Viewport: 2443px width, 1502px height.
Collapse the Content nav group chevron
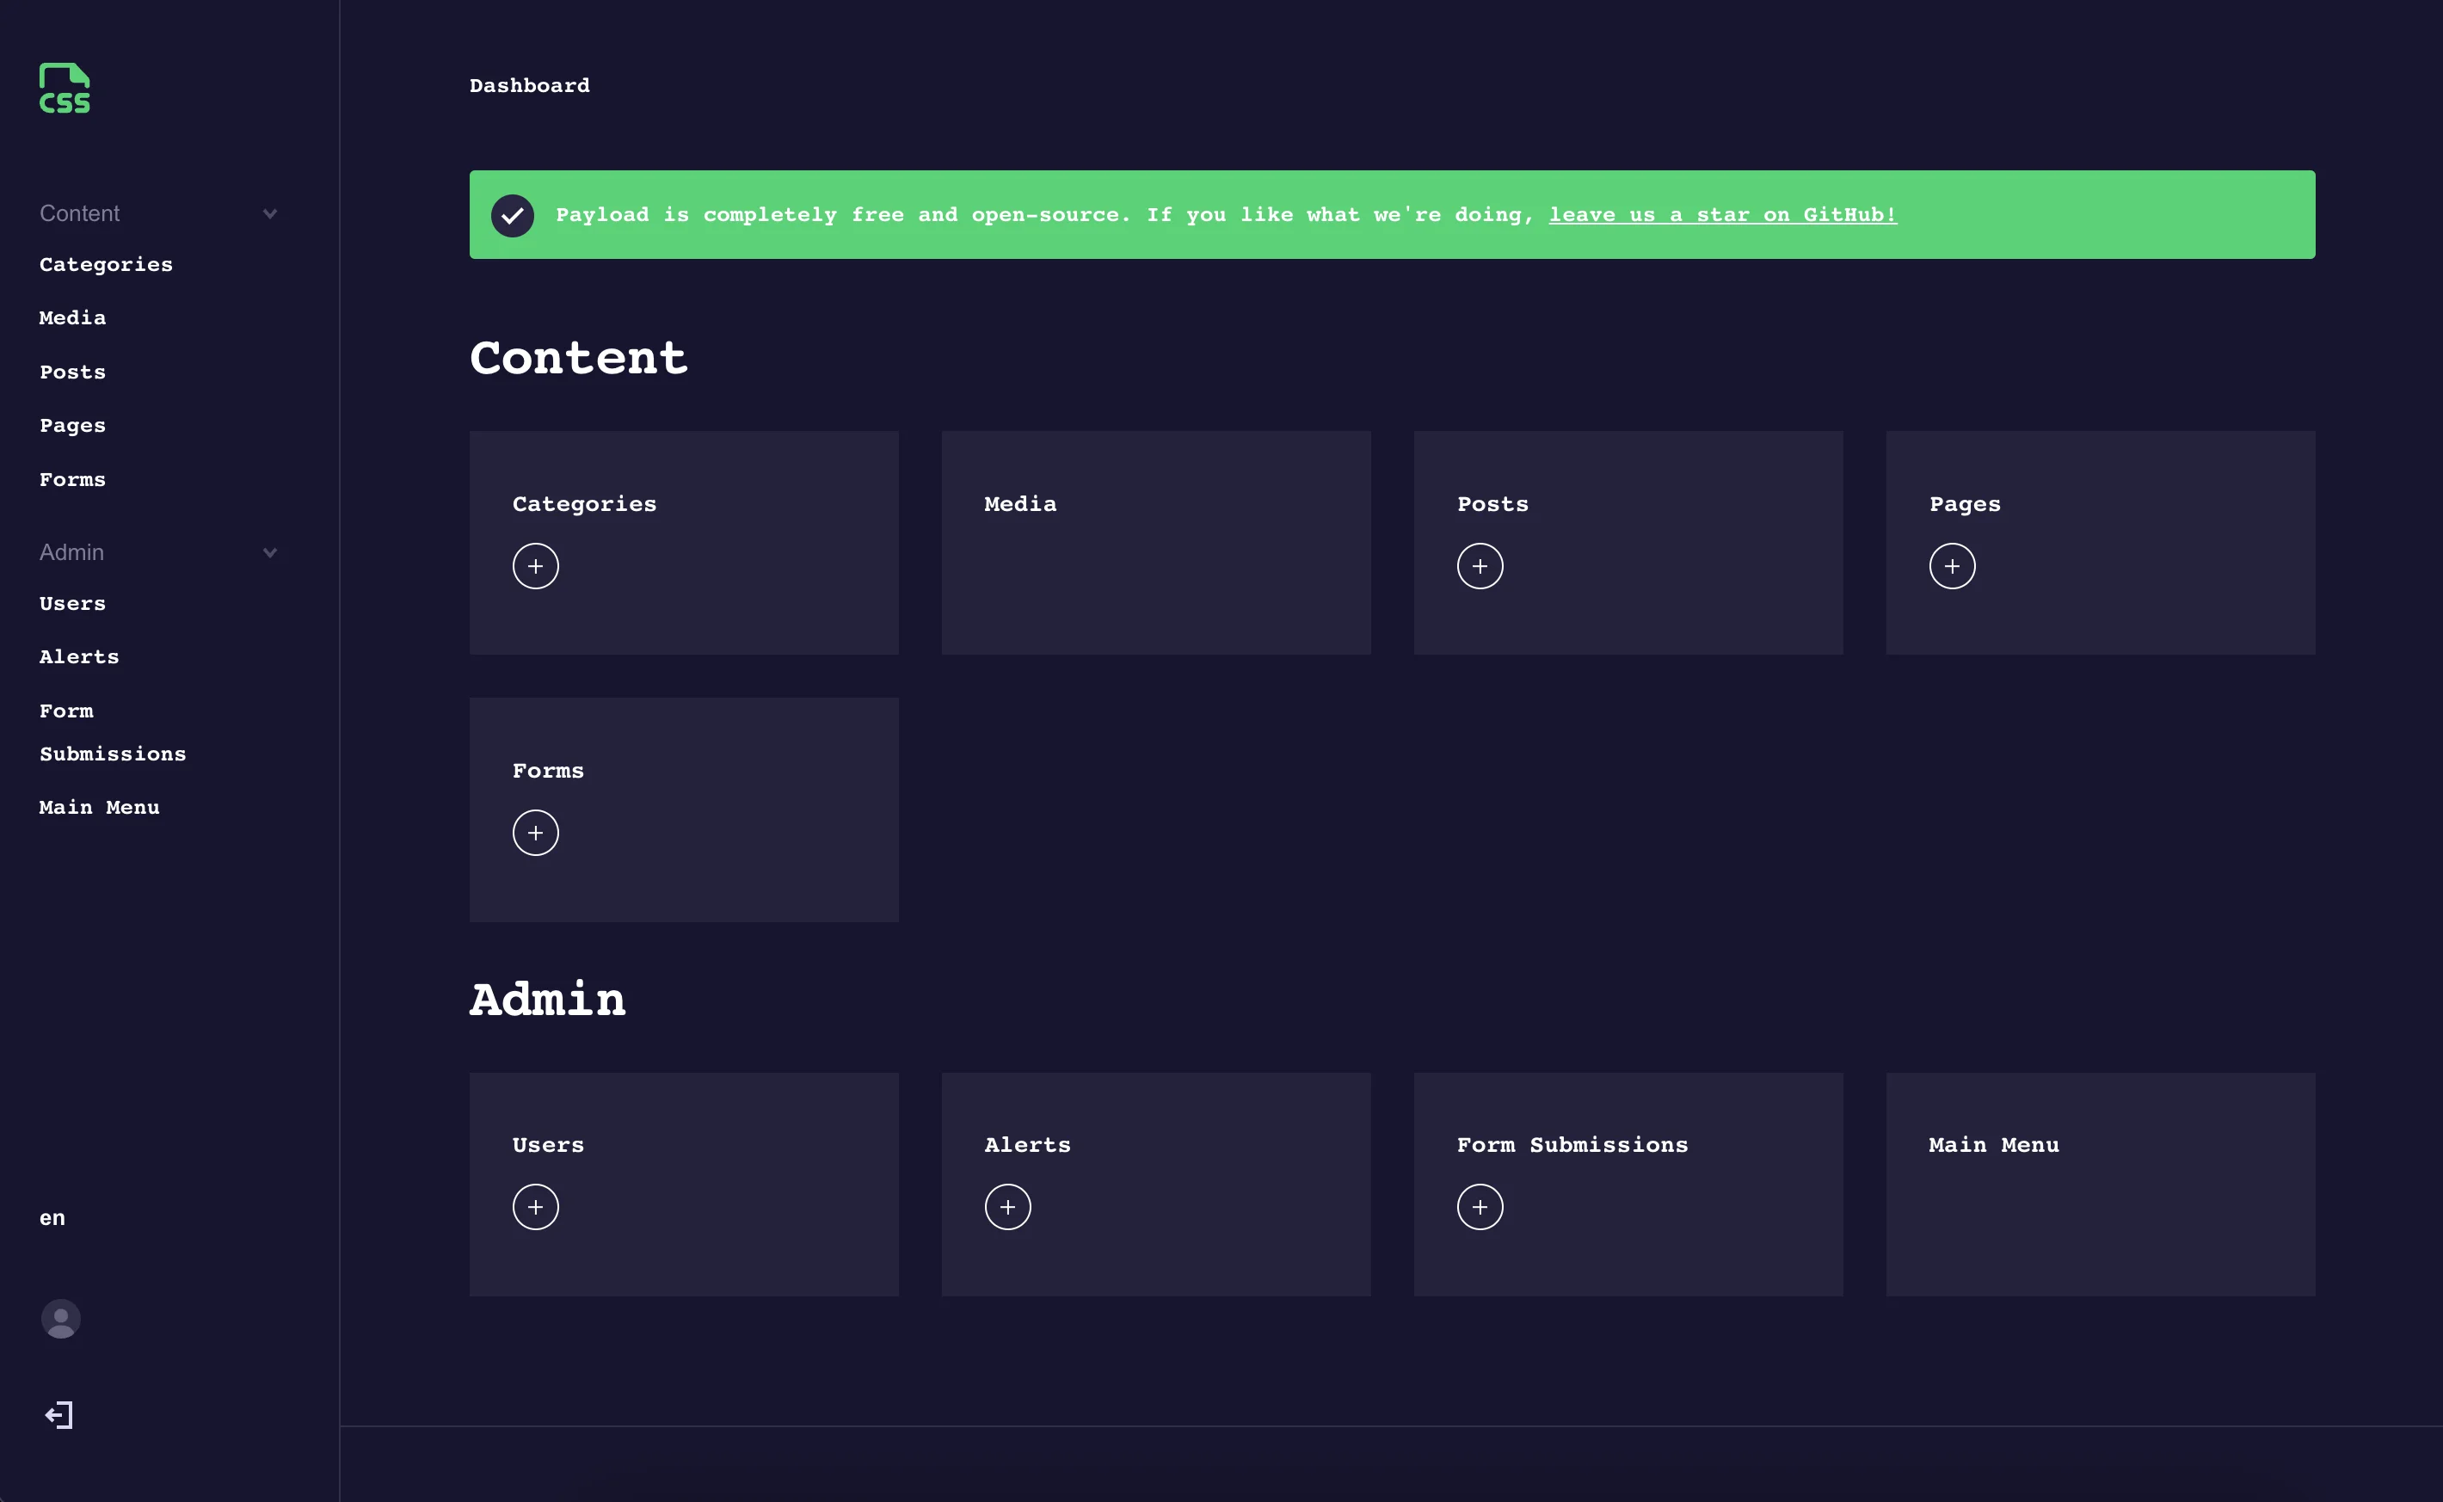269,213
